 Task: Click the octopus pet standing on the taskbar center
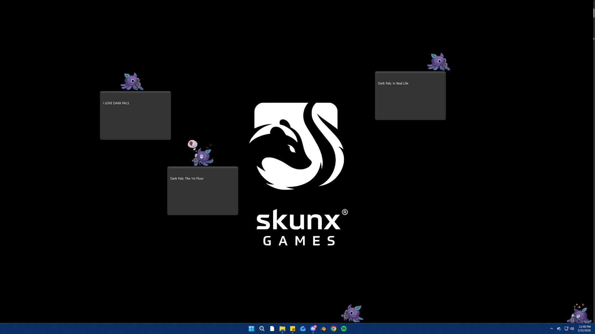(352, 313)
